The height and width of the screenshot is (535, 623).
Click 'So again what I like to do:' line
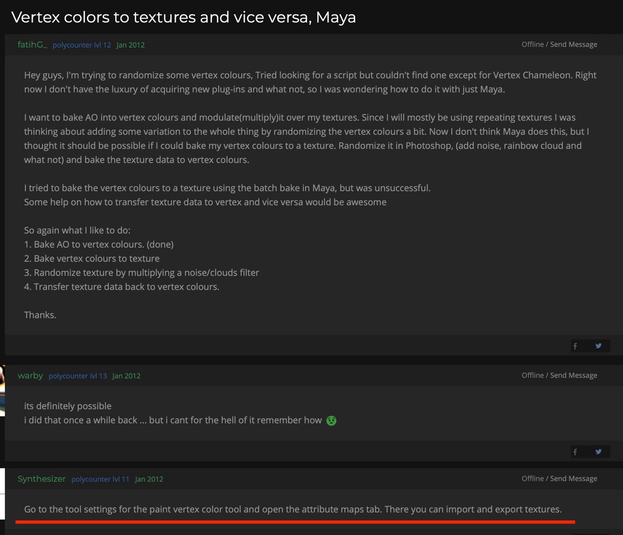click(x=77, y=230)
